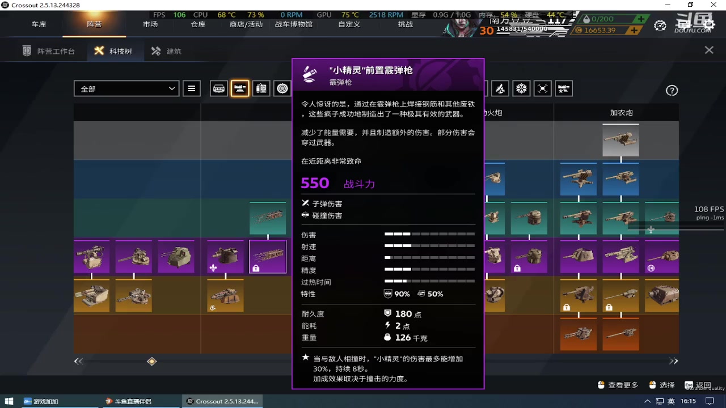
Task: Select the wheel movement category filter icon
Action: 282,88
